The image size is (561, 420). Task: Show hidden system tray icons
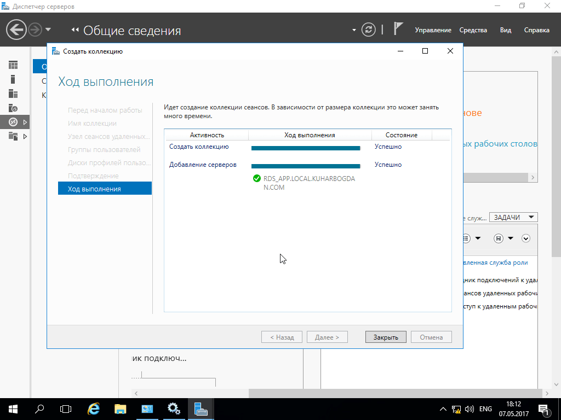click(x=443, y=409)
